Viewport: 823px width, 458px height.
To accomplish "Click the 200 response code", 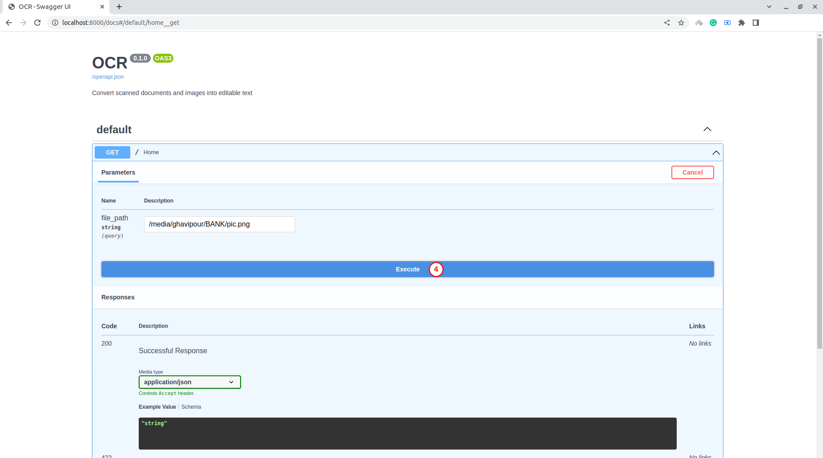I will tap(107, 343).
